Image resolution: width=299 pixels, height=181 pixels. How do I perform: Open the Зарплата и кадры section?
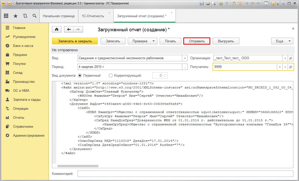pos(25,99)
